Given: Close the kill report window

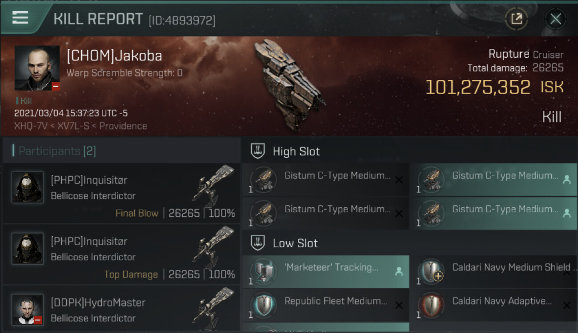Looking at the screenshot, I should 555,19.
